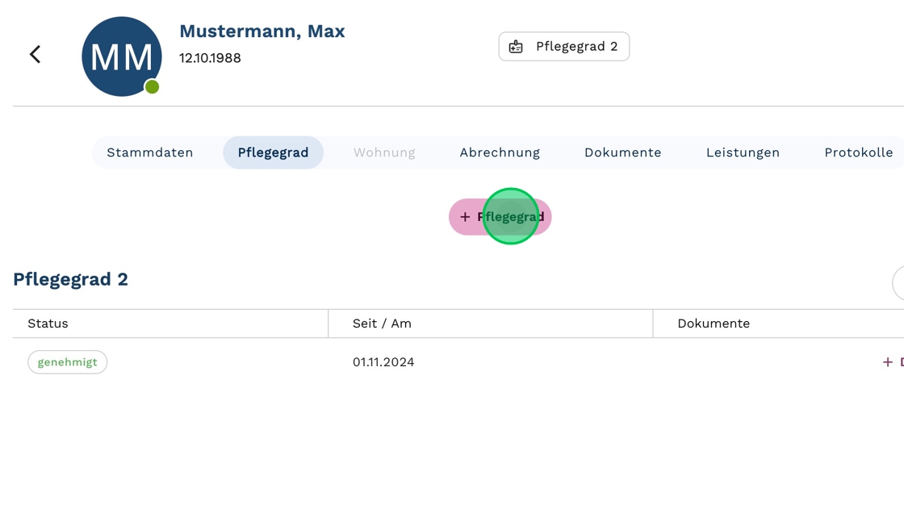Click the MM avatar circle
904x505 pixels.
pos(121,56)
